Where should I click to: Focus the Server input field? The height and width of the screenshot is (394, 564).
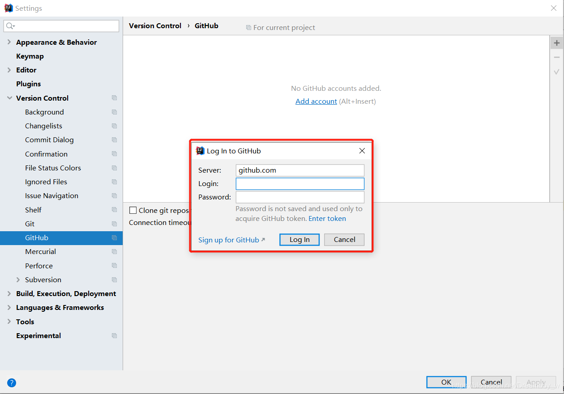pos(300,170)
